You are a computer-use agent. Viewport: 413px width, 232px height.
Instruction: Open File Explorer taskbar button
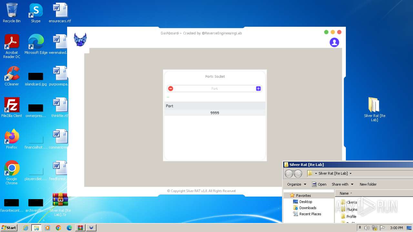(x=36, y=228)
